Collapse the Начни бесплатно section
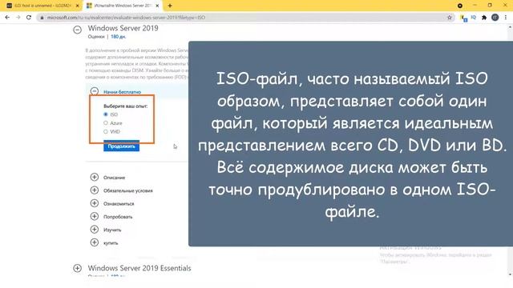513x288 pixels. point(95,91)
